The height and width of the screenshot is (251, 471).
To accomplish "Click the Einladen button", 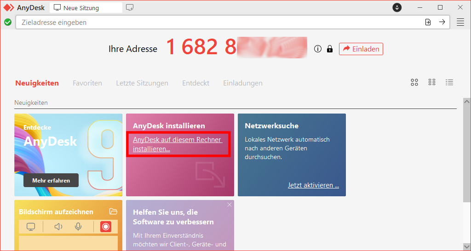I will point(361,49).
